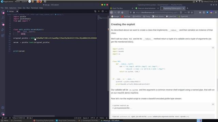Launch Firefox from the top panel launcher
Screen dimensions: 218x122
point(41,1)
